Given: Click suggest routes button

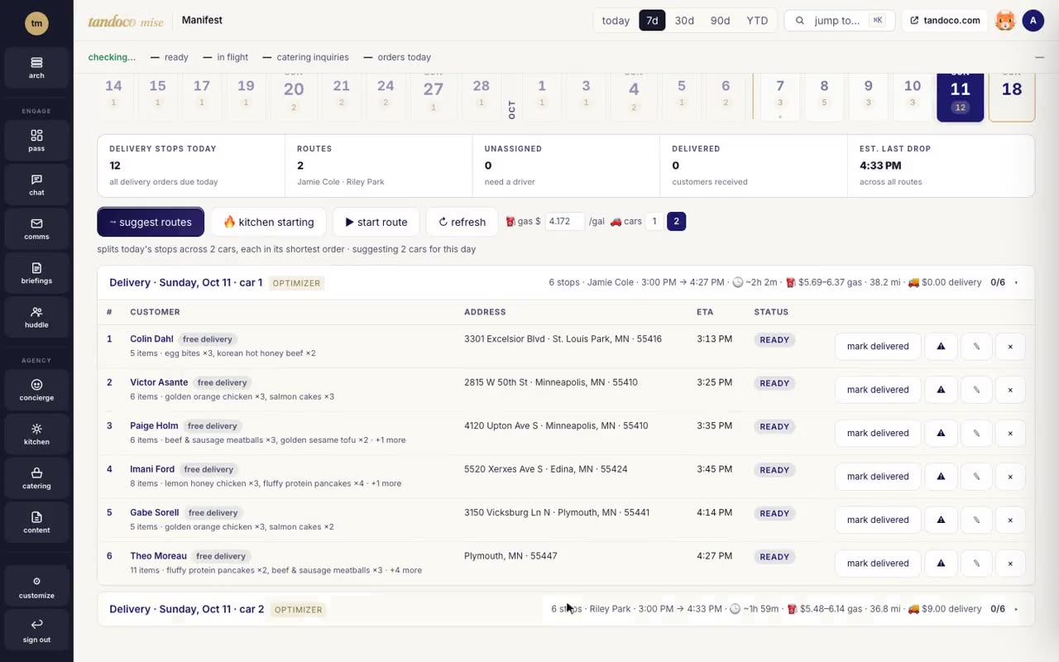Looking at the screenshot, I should point(151,222).
